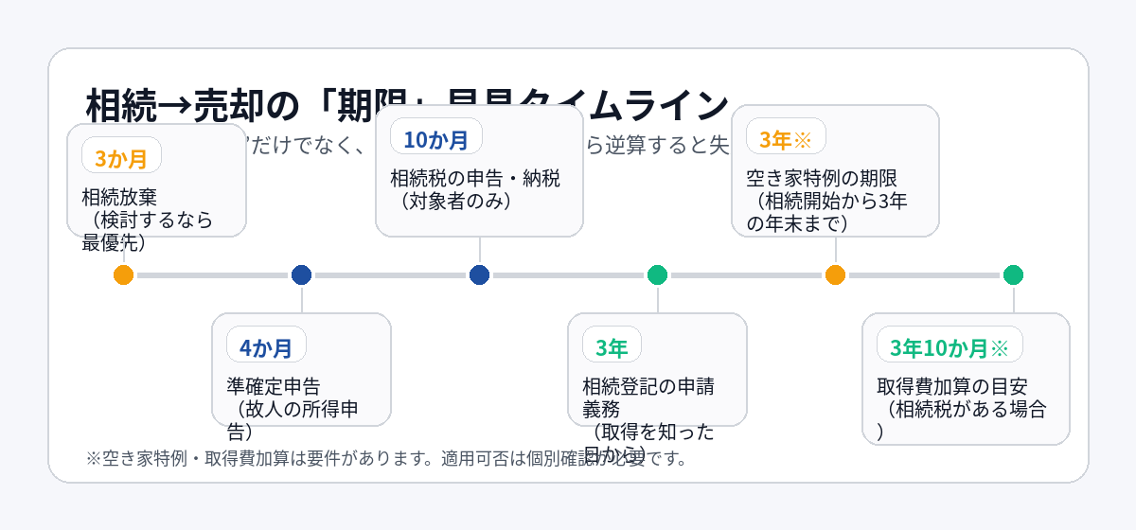
Task: Select the 3年10か月※ green badge
Action: click(x=950, y=346)
